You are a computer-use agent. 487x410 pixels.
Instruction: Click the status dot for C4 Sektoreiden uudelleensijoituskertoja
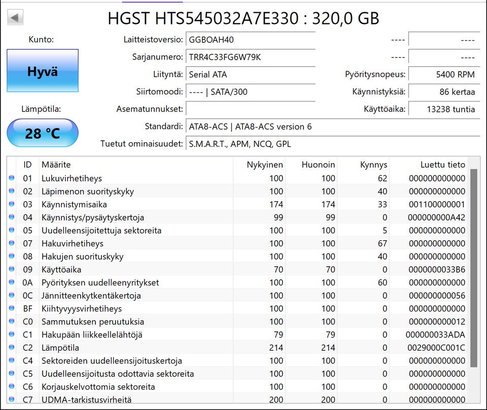(12, 361)
